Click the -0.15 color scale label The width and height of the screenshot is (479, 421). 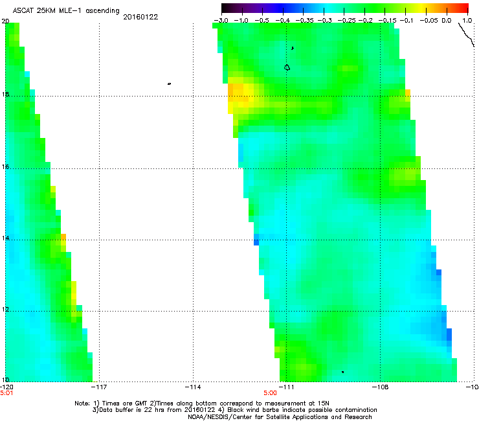(x=387, y=21)
